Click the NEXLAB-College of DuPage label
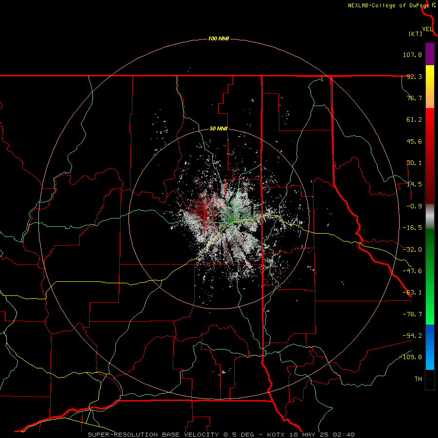Viewport: 438px width, 438px height. click(388, 5)
